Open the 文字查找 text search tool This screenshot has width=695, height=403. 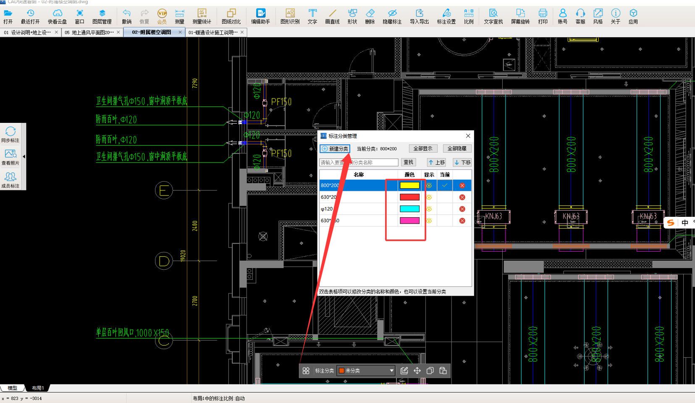click(493, 16)
